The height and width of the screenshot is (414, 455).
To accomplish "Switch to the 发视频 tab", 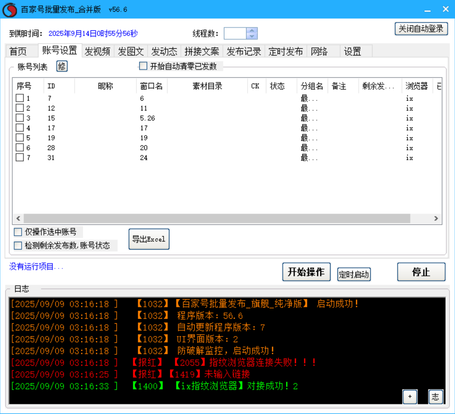I will [98, 51].
